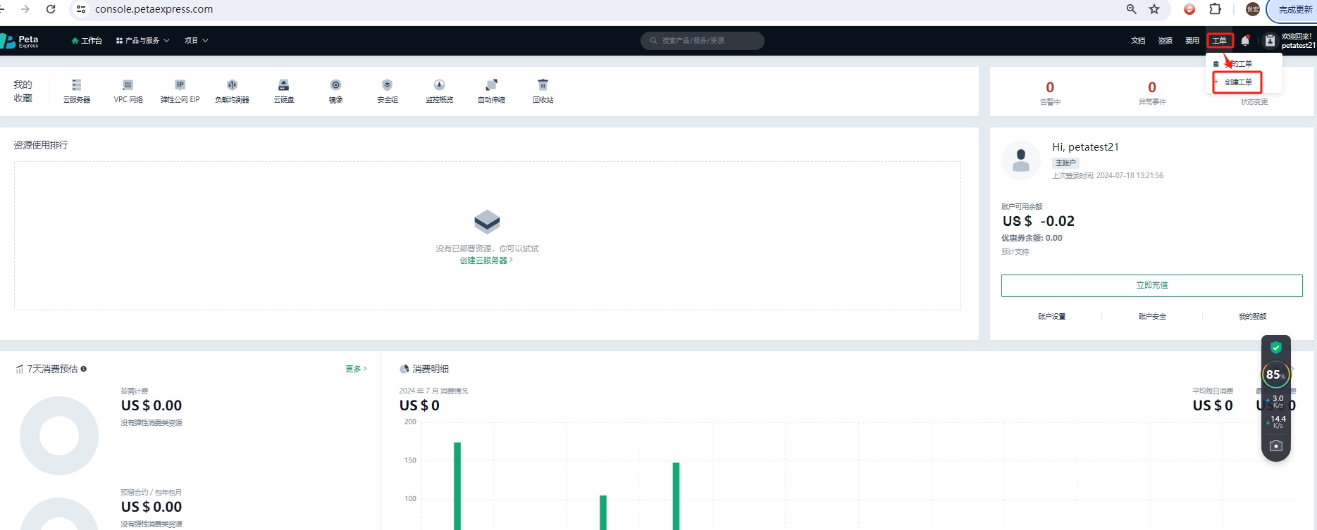This screenshot has width=1317, height=530.
Task: Click the 主账户 tag under username
Action: 1065,163
